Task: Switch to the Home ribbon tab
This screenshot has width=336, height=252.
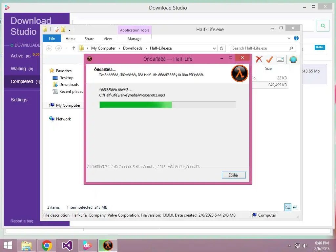Action: click(x=71, y=39)
